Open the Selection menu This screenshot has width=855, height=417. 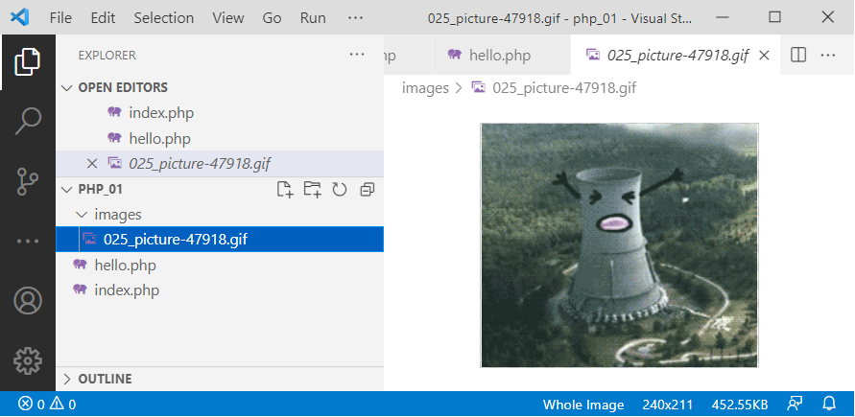click(163, 18)
